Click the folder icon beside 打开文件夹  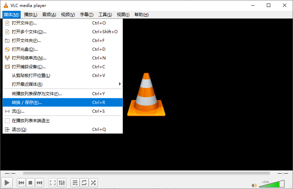coord(7,41)
